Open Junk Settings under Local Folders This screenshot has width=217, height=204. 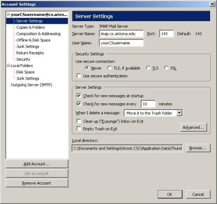(x=28, y=79)
